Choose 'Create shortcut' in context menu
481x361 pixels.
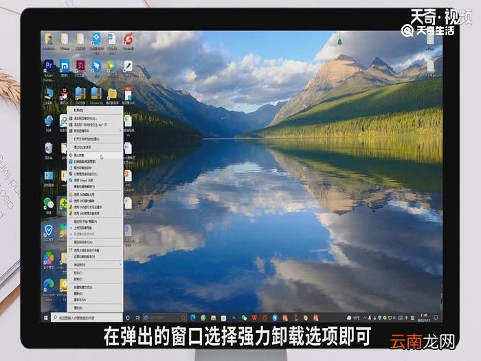point(95,287)
